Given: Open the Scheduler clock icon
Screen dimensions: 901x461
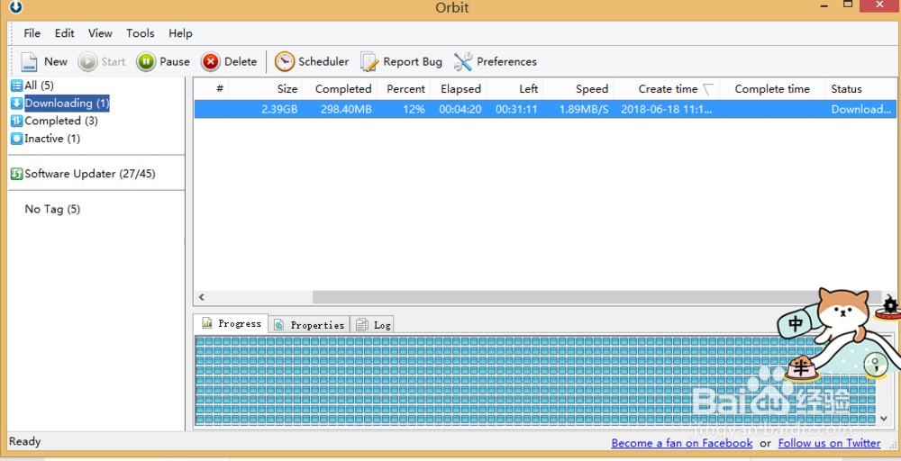Looking at the screenshot, I should (x=285, y=61).
